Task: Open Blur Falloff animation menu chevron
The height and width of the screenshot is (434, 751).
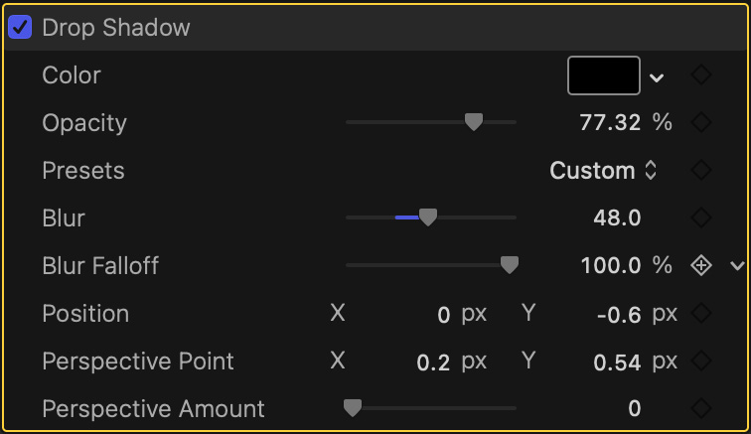Action: coord(736,265)
